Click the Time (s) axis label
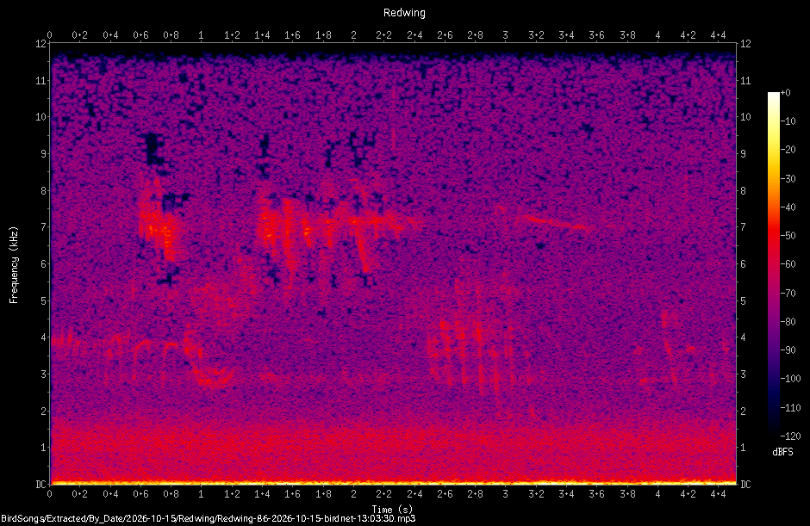This screenshot has width=810, height=526. (x=392, y=510)
